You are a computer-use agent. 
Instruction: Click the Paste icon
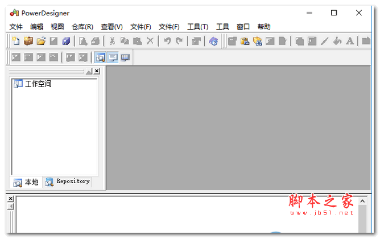click(x=138, y=41)
